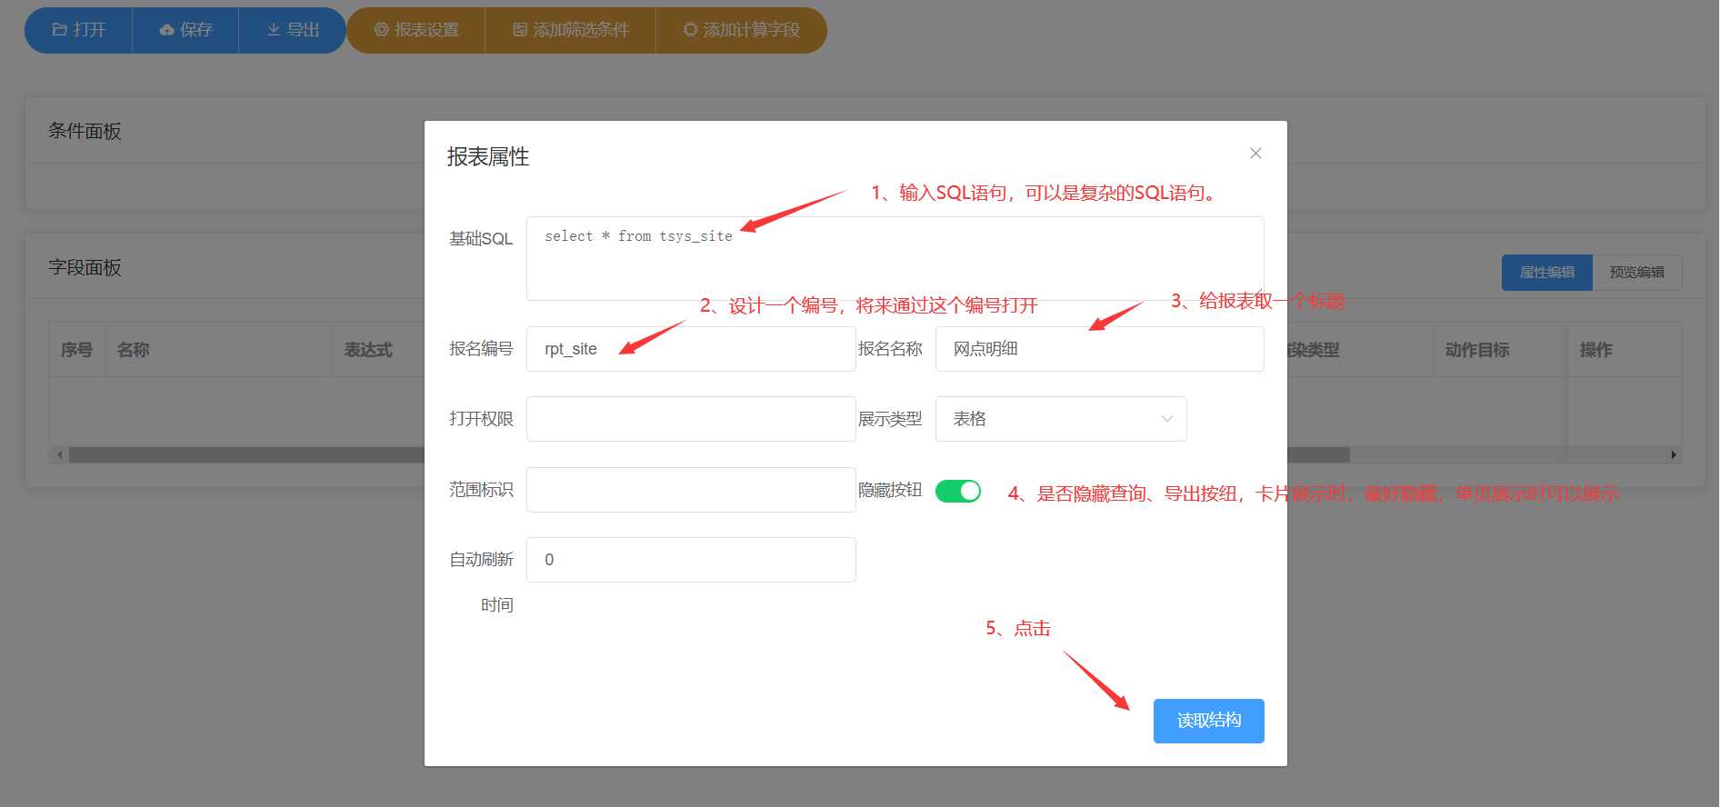This screenshot has width=1720, height=807.
Task: Click the 保存 button label
Action: [x=195, y=30]
